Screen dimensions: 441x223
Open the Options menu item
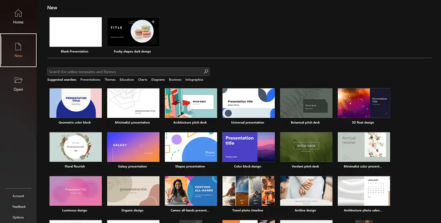click(x=18, y=217)
